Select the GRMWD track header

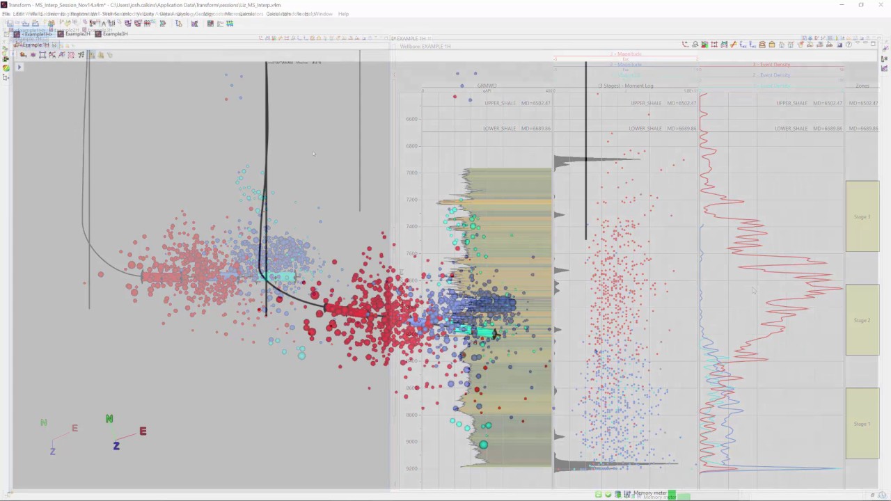click(x=487, y=86)
